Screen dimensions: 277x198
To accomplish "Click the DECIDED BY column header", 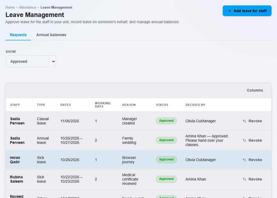I will click(196, 105).
